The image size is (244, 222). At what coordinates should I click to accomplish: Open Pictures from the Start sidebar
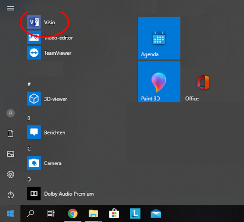point(10,154)
